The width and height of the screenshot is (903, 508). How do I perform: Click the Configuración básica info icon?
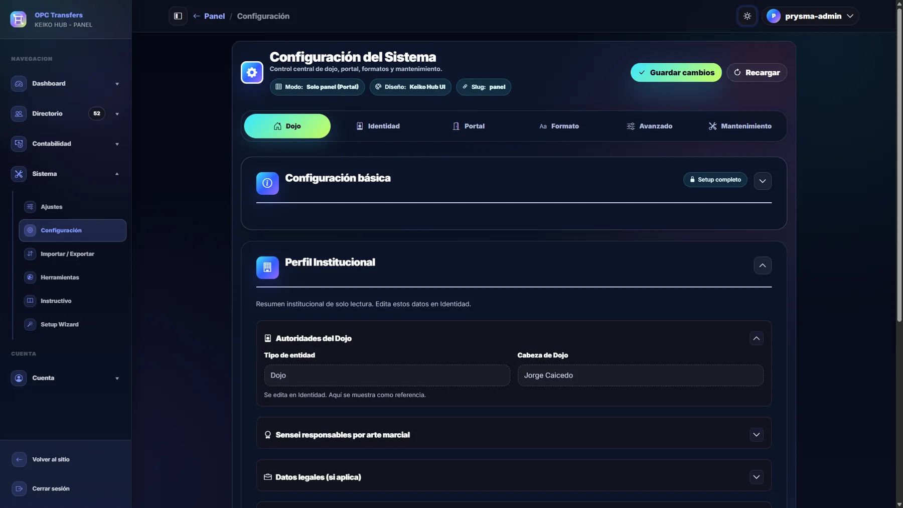click(267, 184)
